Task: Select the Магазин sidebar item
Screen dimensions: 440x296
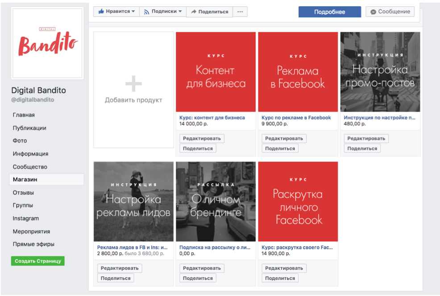Action: (46, 179)
